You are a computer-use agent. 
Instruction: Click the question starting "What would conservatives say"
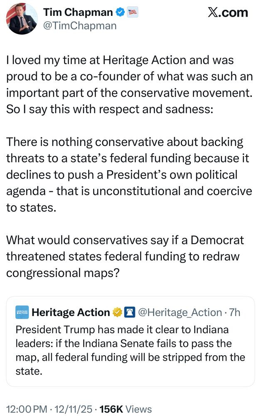(125, 256)
